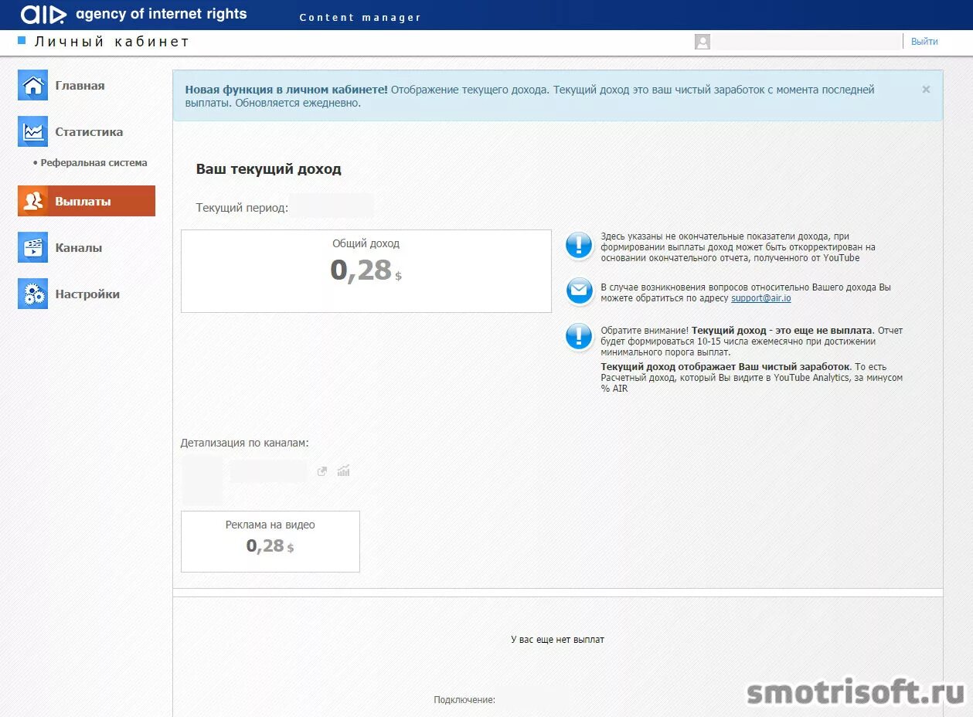Select Выплаты menu item
The width and height of the screenshot is (973, 717).
87,201
